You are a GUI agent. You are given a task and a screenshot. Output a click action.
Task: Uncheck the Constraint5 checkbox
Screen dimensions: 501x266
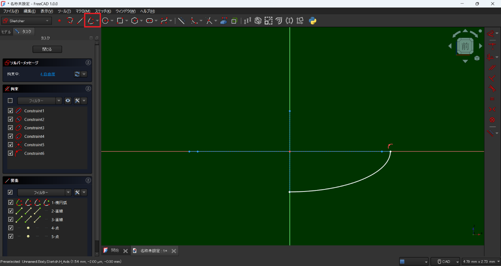[10, 145]
